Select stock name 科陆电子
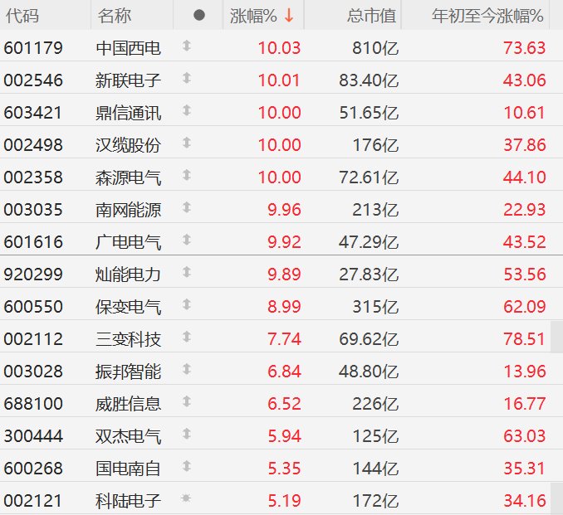Viewport: 563px width, 515px height. tap(128, 501)
